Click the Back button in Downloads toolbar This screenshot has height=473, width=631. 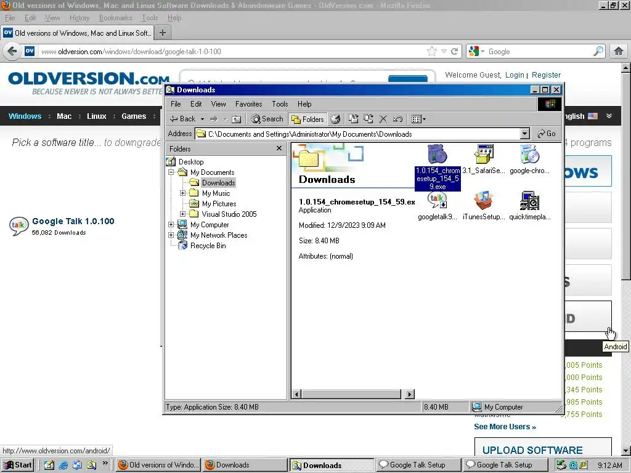[x=182, y=119]
